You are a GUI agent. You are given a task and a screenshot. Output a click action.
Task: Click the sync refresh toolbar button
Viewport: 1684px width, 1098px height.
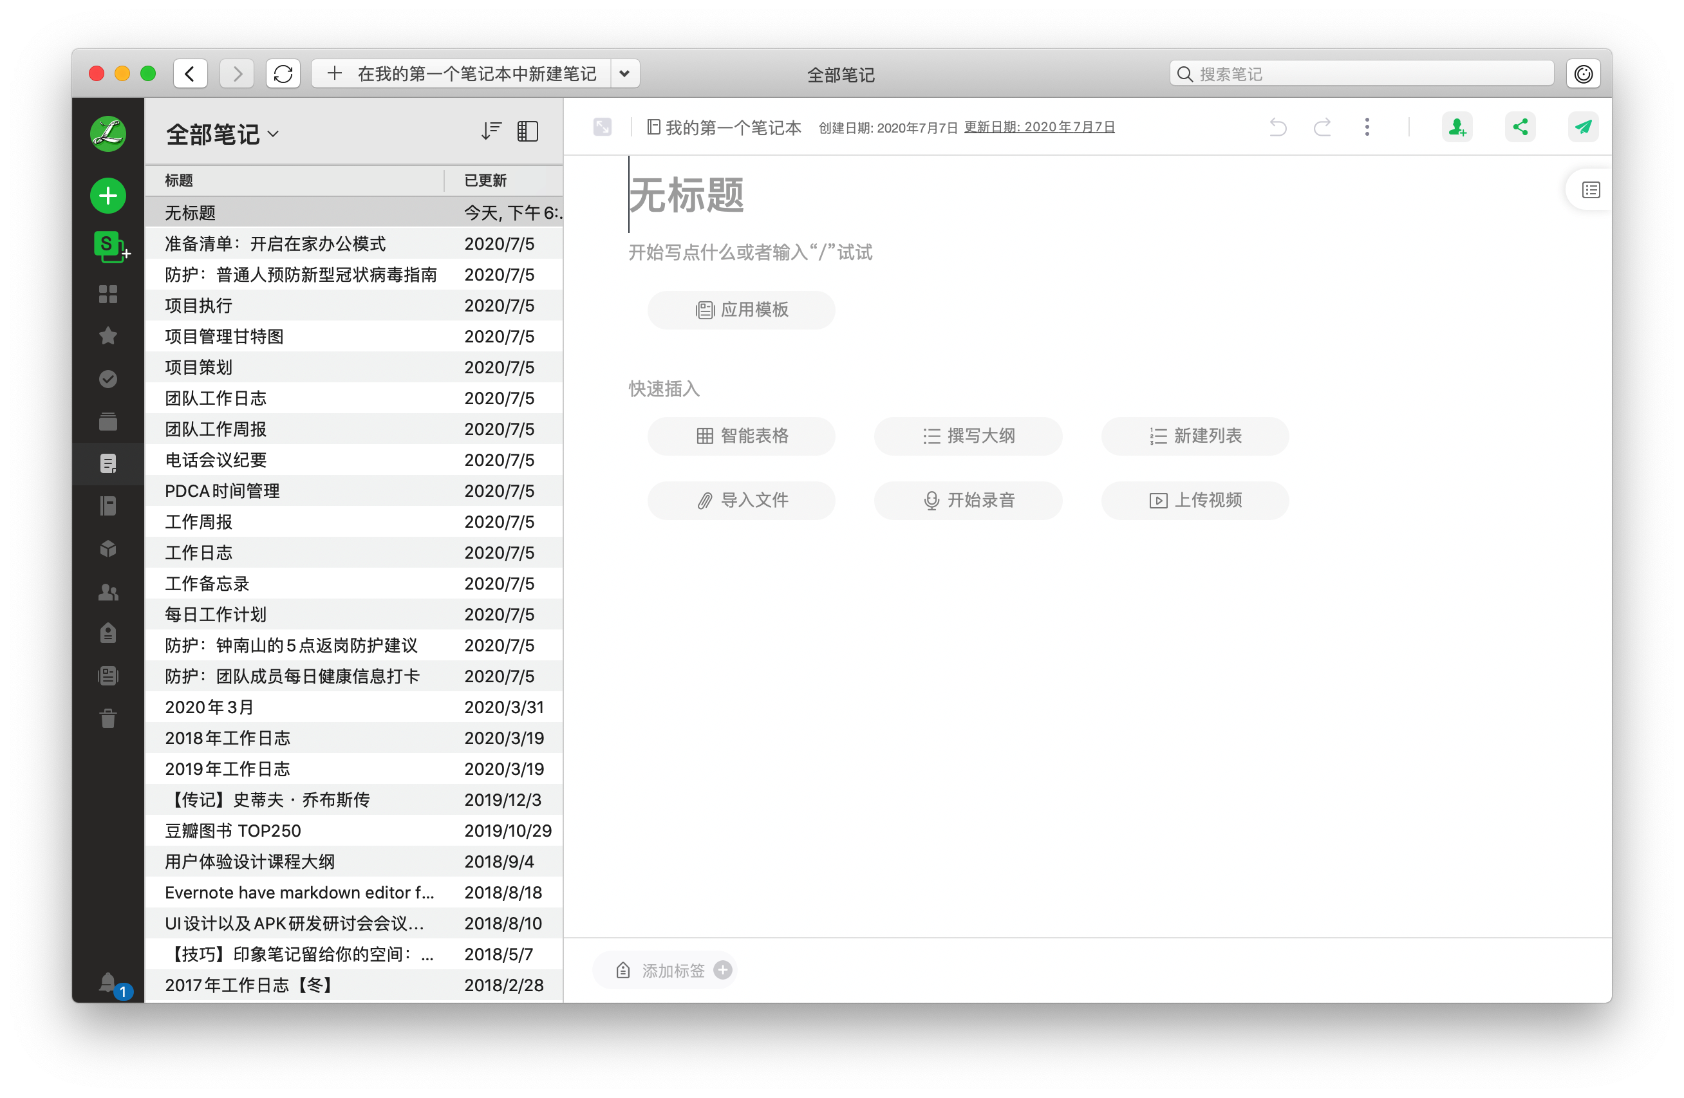(283, 73)
